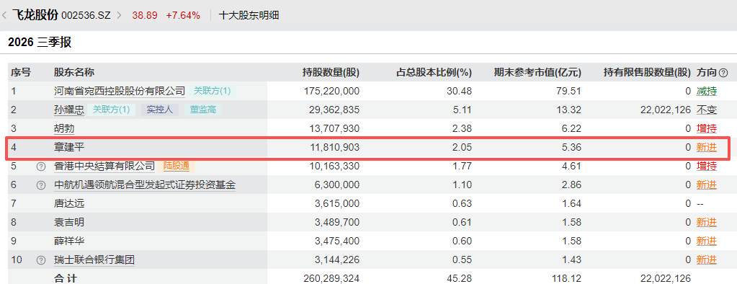The width and height of the screenshot is (737, 284).
Task: Click help icon beside 方向 column header
Action: pyautogui.click(x=723, y=72)
